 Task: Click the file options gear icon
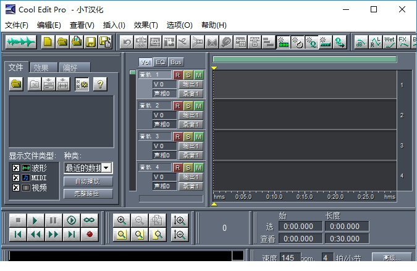click(82, 84)
